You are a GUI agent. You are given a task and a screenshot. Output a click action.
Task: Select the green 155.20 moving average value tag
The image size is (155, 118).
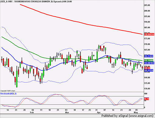(149, 61)
